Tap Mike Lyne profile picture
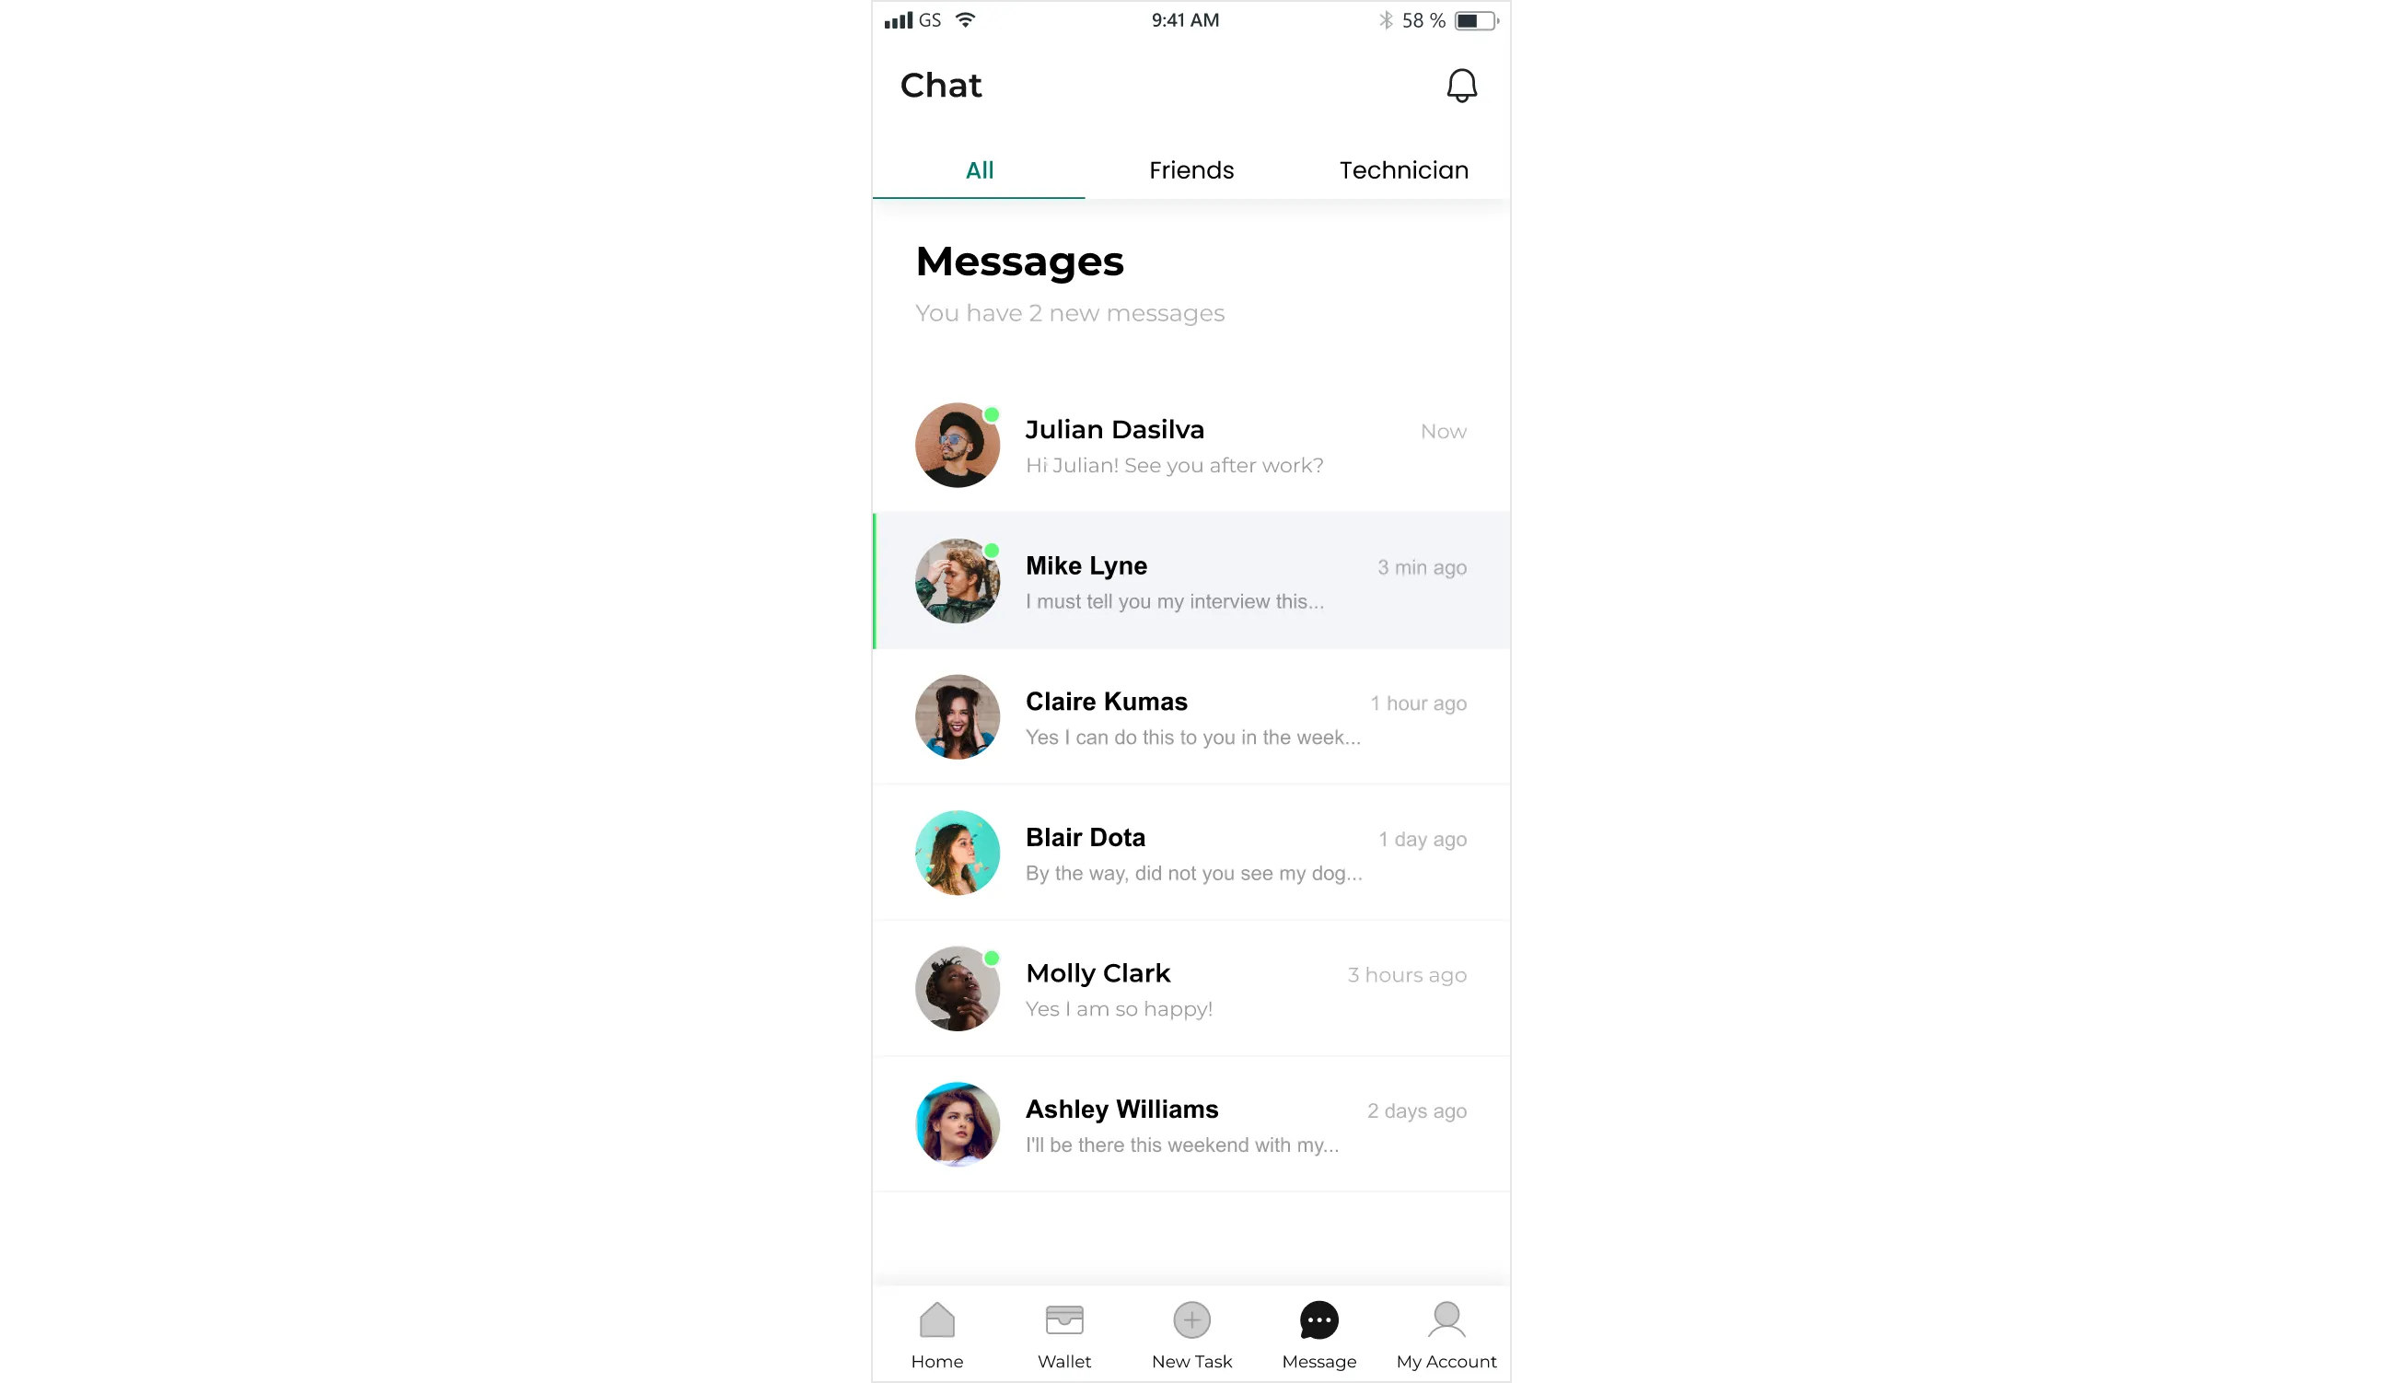2381x1383 pixels. click(x=956, y=581)
